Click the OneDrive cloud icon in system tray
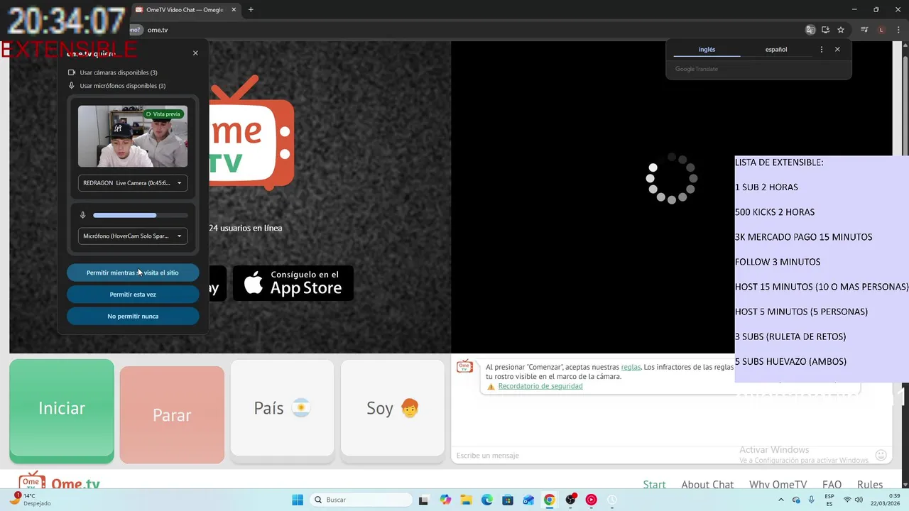Screen dimensions: 909x511 click(x=796, y=500)
